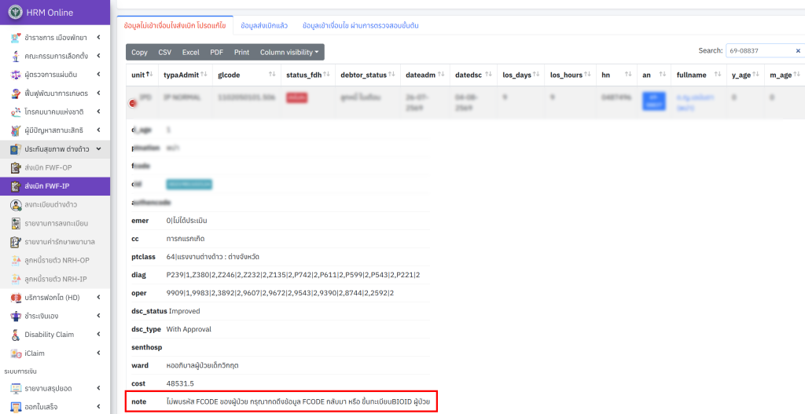Expand the ข้าราชการ เมืองพัทยา menu chevron

(98, 38)
